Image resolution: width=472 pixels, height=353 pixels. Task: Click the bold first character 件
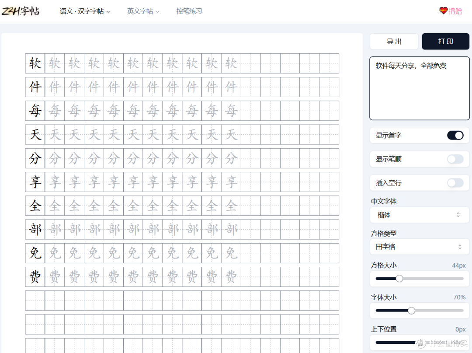[x=35, y=87]
